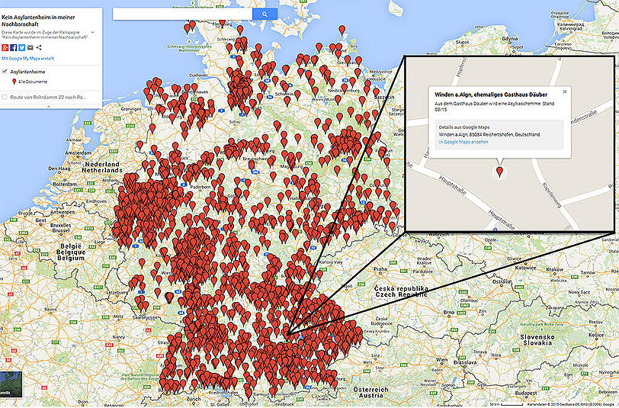Open the generic share icon
The width and height of the screenshot is (619, 408).
point(39,47)
